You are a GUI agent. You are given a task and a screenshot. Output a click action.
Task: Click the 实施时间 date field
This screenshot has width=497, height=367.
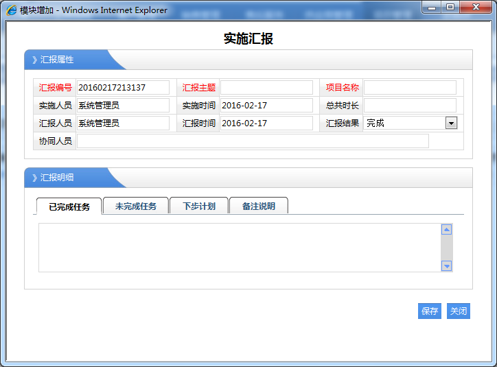266,106
